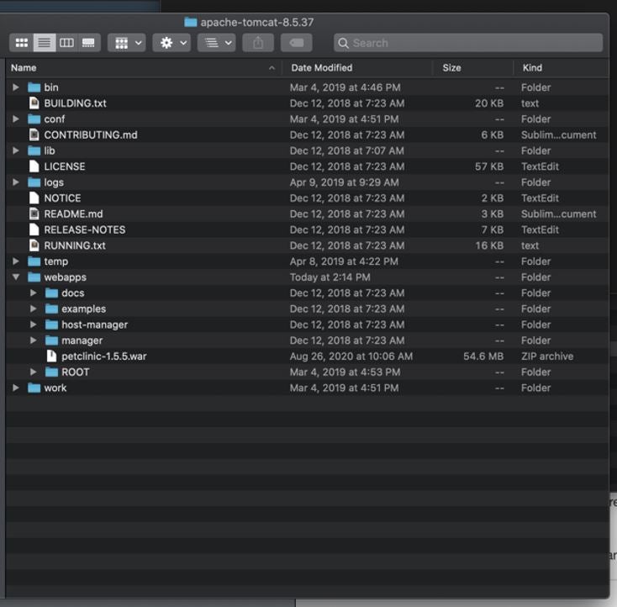The height and width of the screenshot is (607, 617).
Task: Sort by Kind column header
Action: (562, 68)
